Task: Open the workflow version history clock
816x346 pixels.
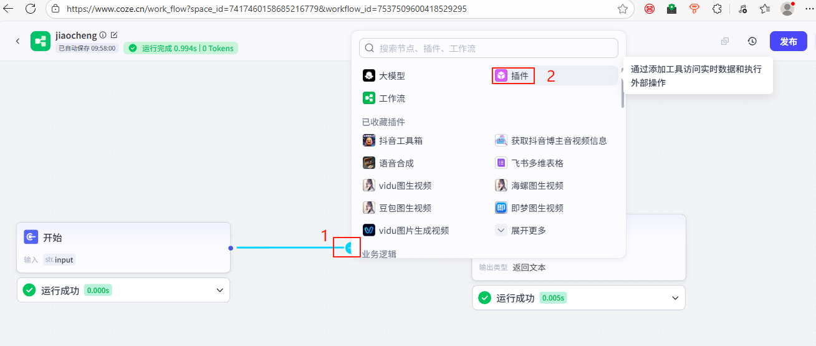Action: (x=752, y=41)
